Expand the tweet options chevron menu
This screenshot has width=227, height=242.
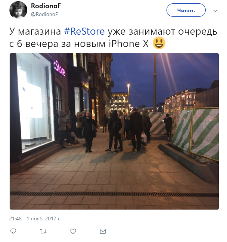click(215, 11)
